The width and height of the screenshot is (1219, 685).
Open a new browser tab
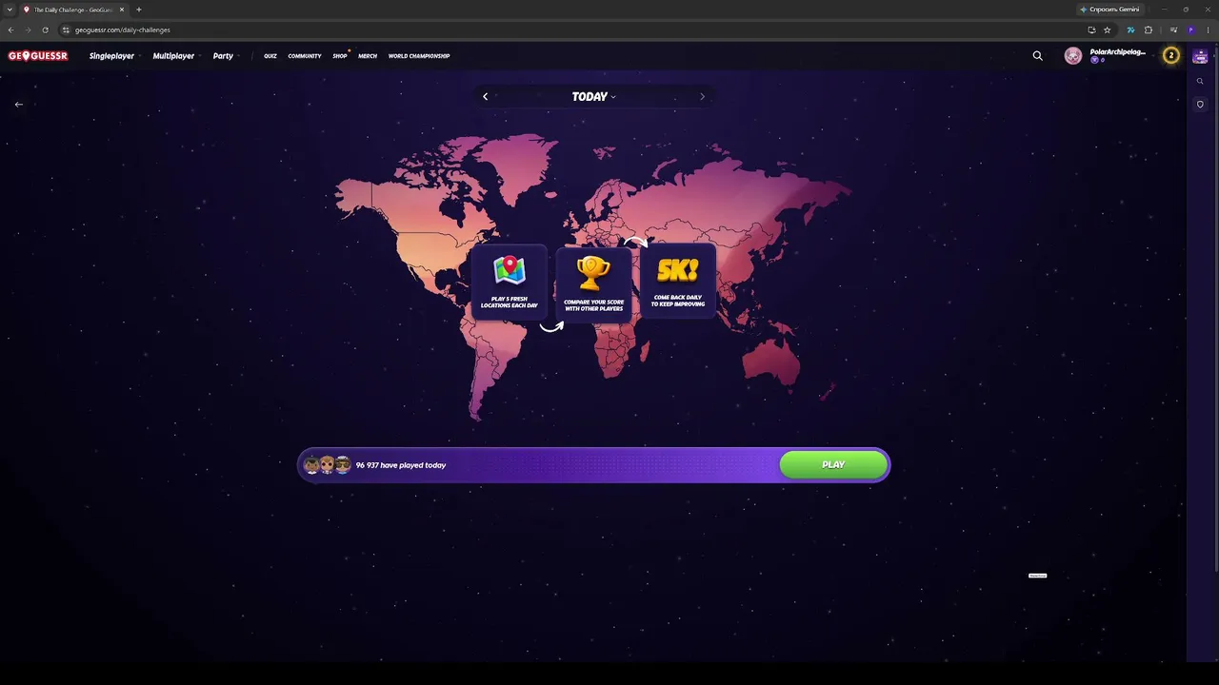(x=139, y=10)
